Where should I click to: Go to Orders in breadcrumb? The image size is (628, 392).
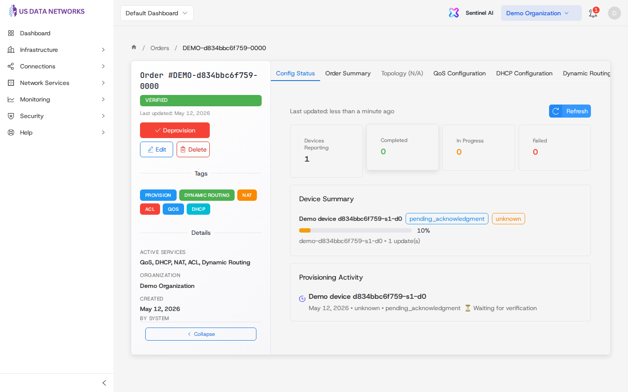click(160, 48)
